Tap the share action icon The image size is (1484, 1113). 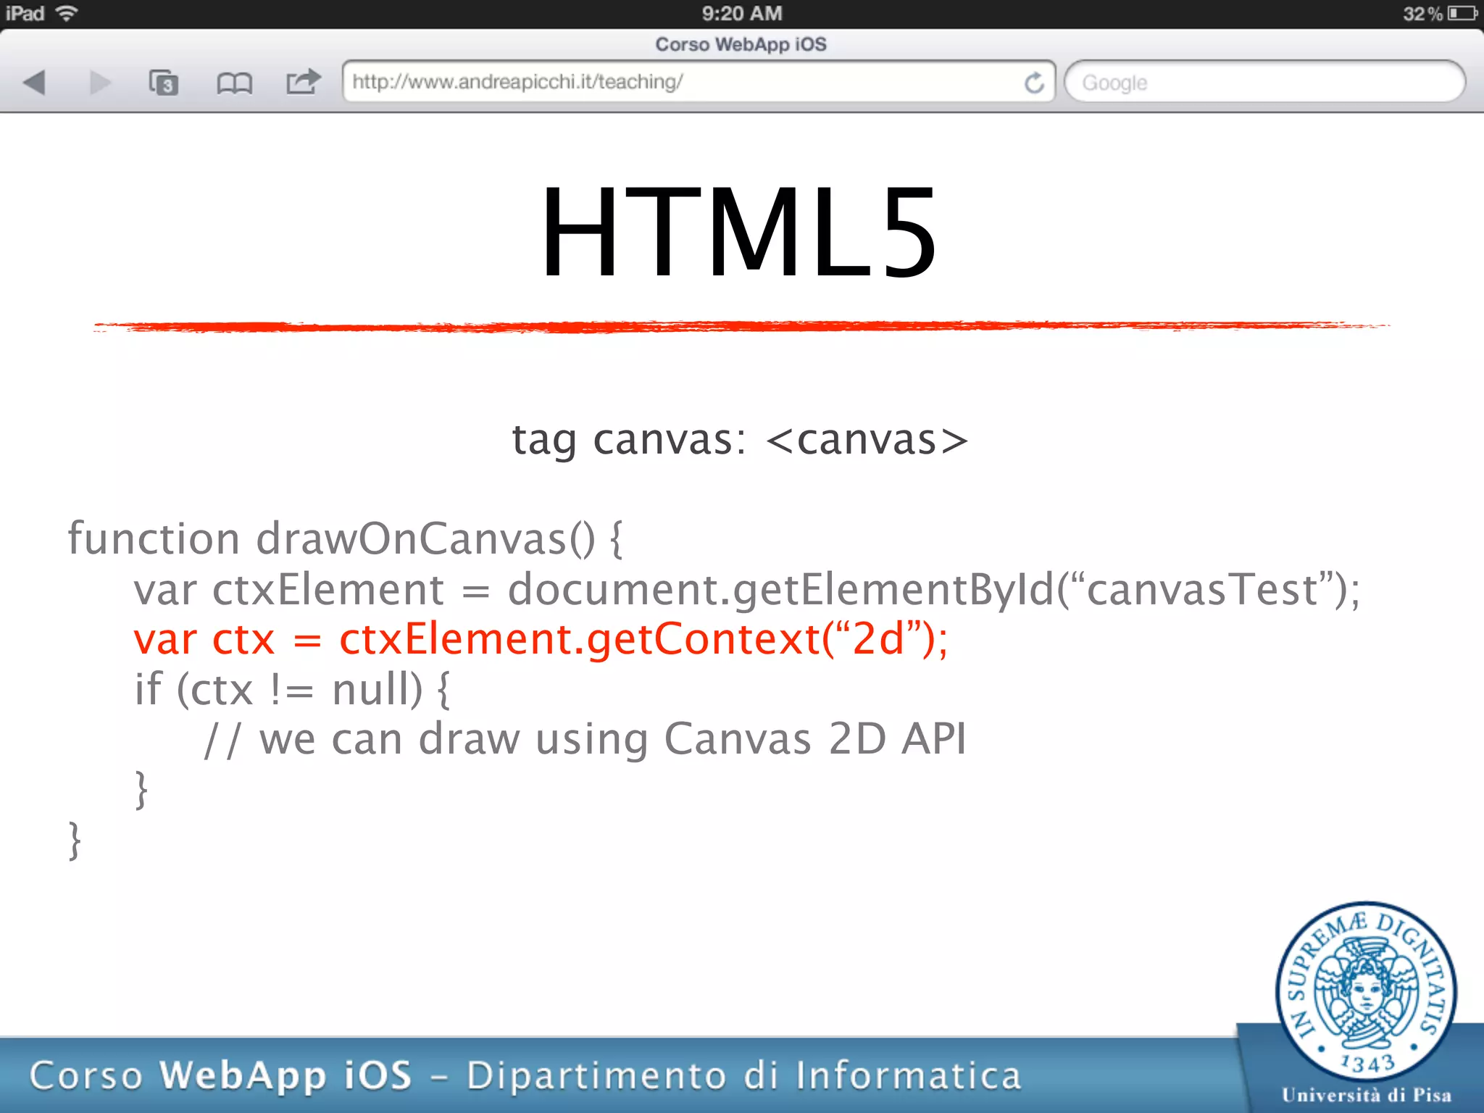click(304, 81)
